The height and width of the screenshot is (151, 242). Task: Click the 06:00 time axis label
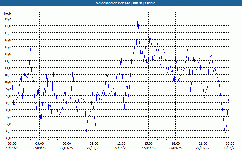(67, 144)
